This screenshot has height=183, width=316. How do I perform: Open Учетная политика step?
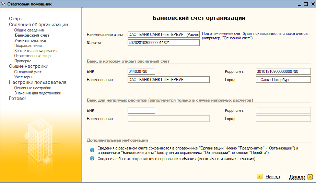(x=30, y=40)
